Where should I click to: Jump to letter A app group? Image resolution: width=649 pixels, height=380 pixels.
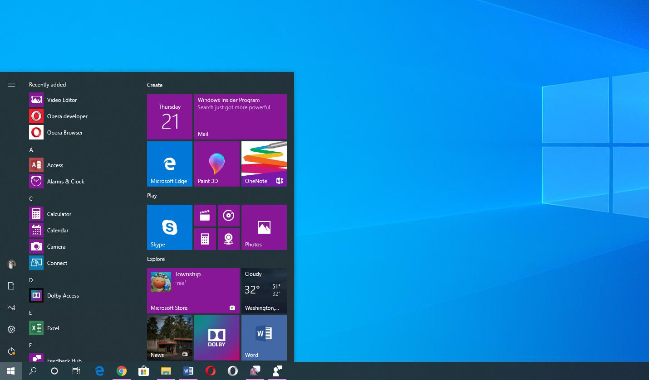31,149
